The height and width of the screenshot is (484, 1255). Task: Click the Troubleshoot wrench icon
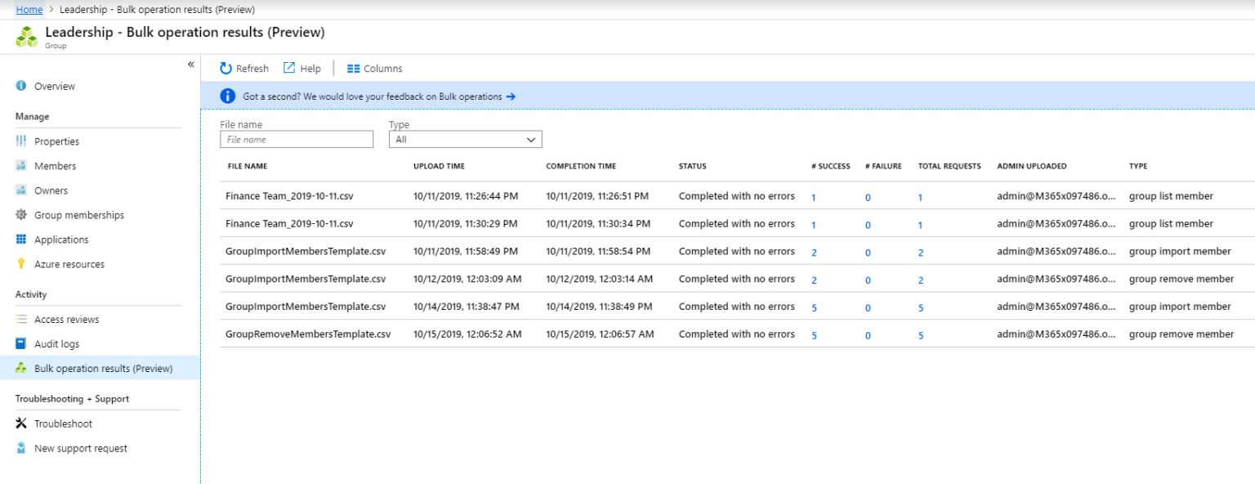pyautogui.click(x=23, y=423)
